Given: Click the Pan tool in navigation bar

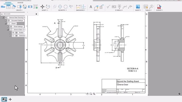Looking at the screenshot, I should coord(87,94).
